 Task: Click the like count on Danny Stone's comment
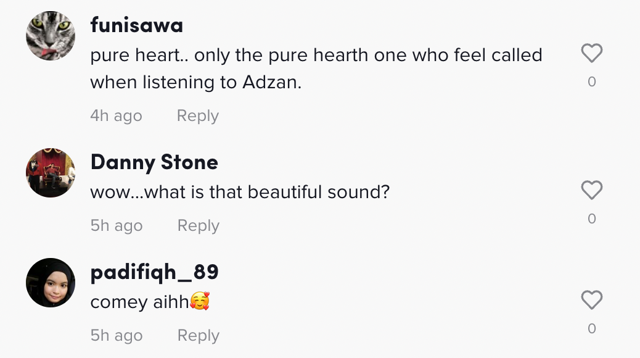pyautogui.click(x=591, y=219)
